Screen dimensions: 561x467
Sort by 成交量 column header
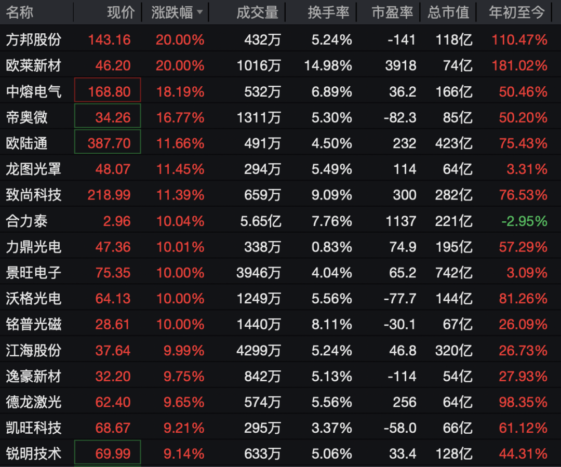pos(257,13)
